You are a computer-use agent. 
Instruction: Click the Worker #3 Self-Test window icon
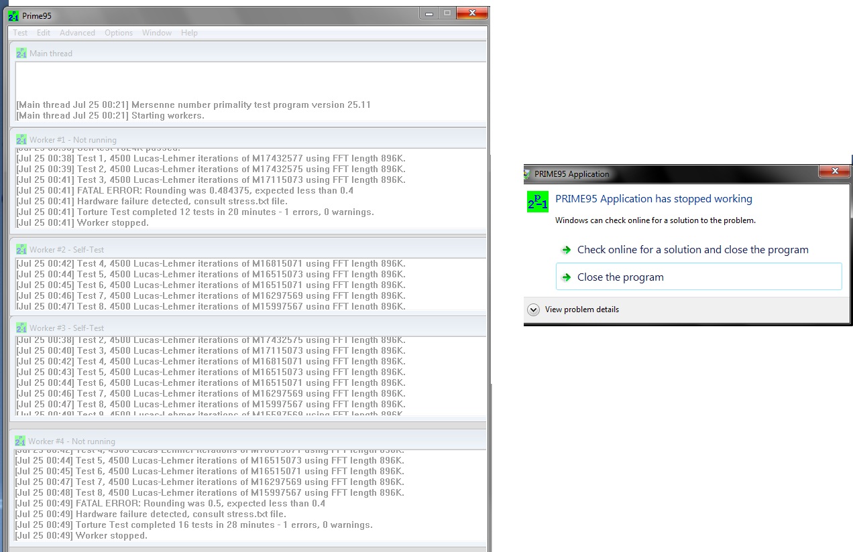(x=21, y=328)
